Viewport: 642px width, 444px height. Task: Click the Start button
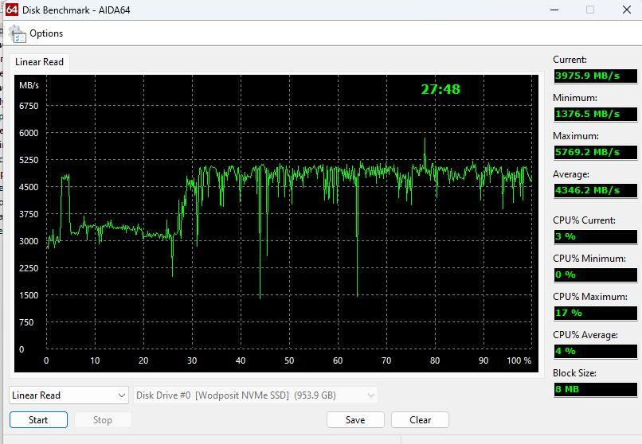coord(38,420)
